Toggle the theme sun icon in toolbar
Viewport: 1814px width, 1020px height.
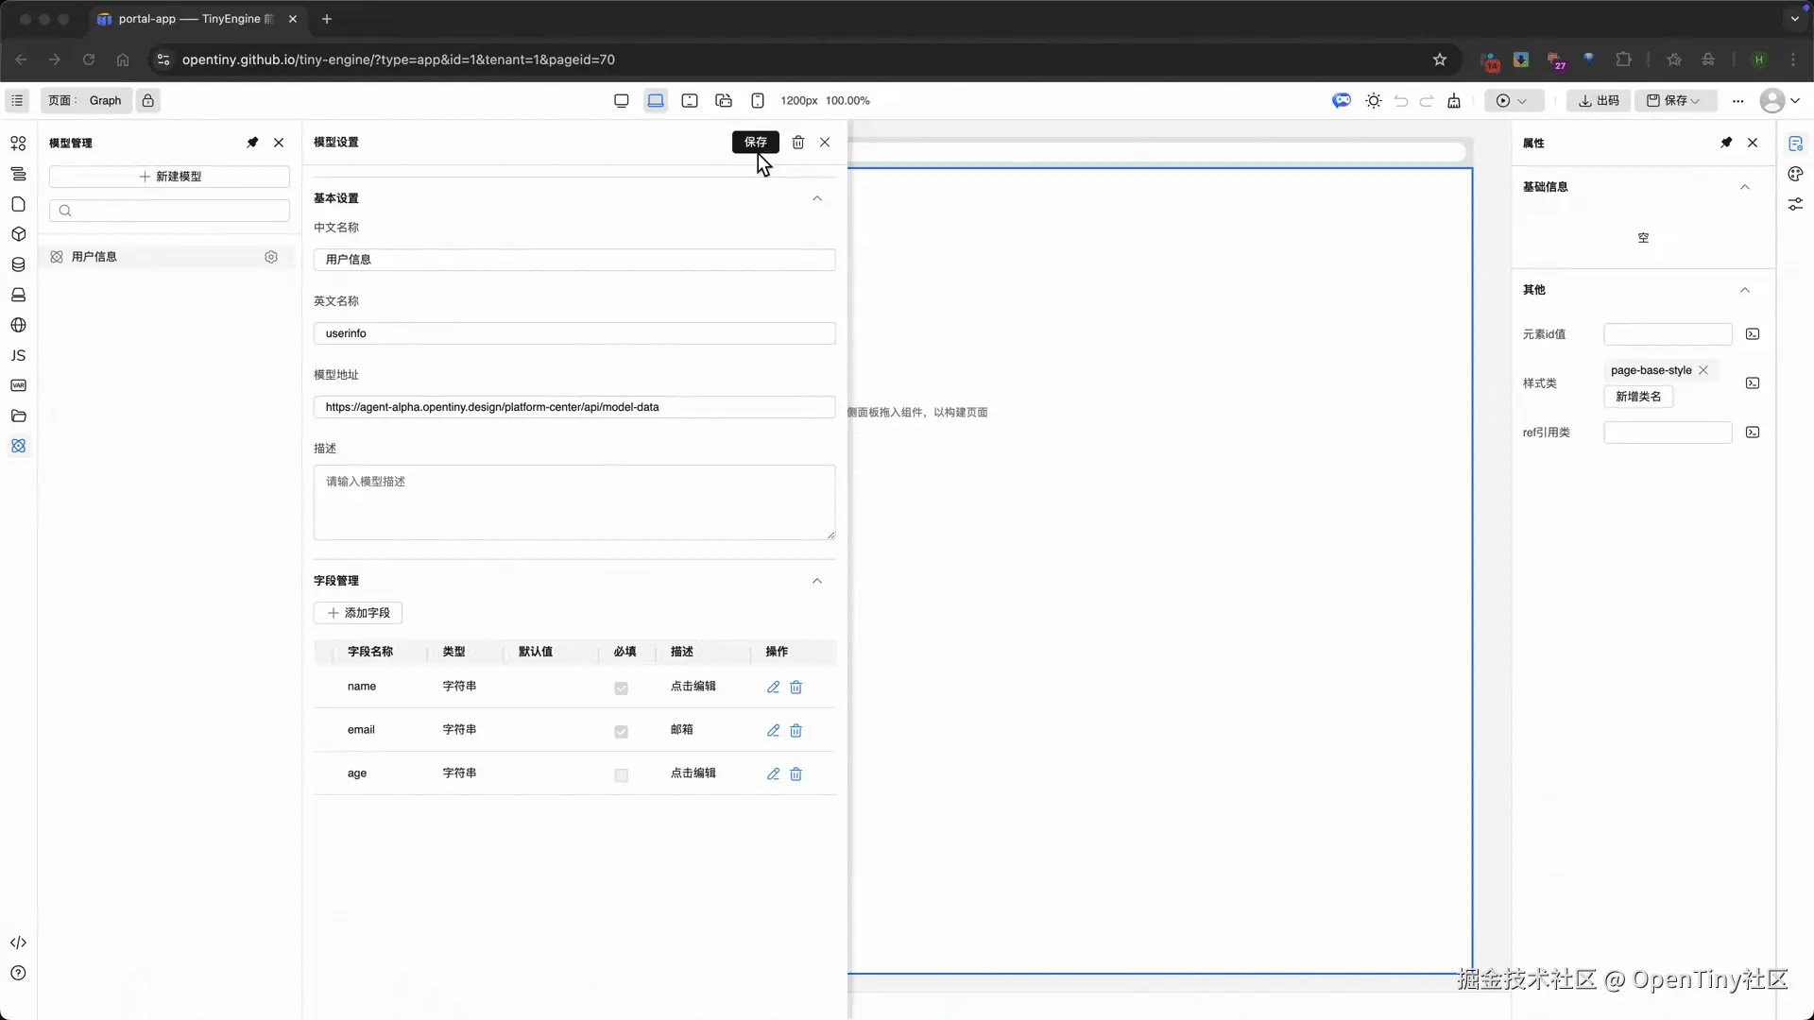(1374, 100)
